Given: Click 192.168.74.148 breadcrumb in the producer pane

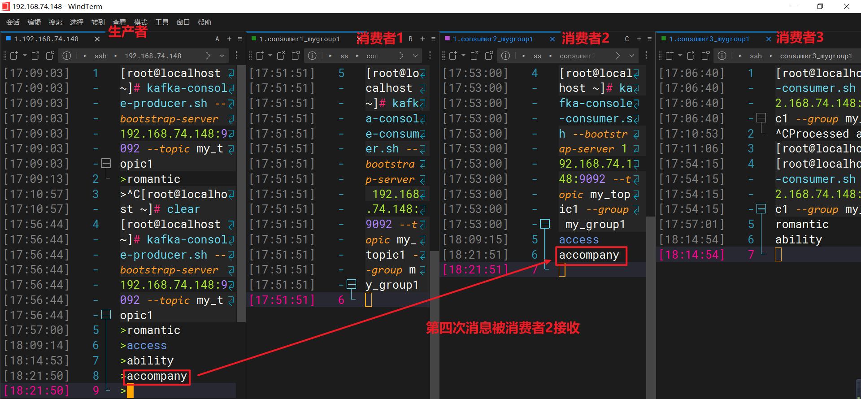Looking at the screenshot, I should point(153,56).
